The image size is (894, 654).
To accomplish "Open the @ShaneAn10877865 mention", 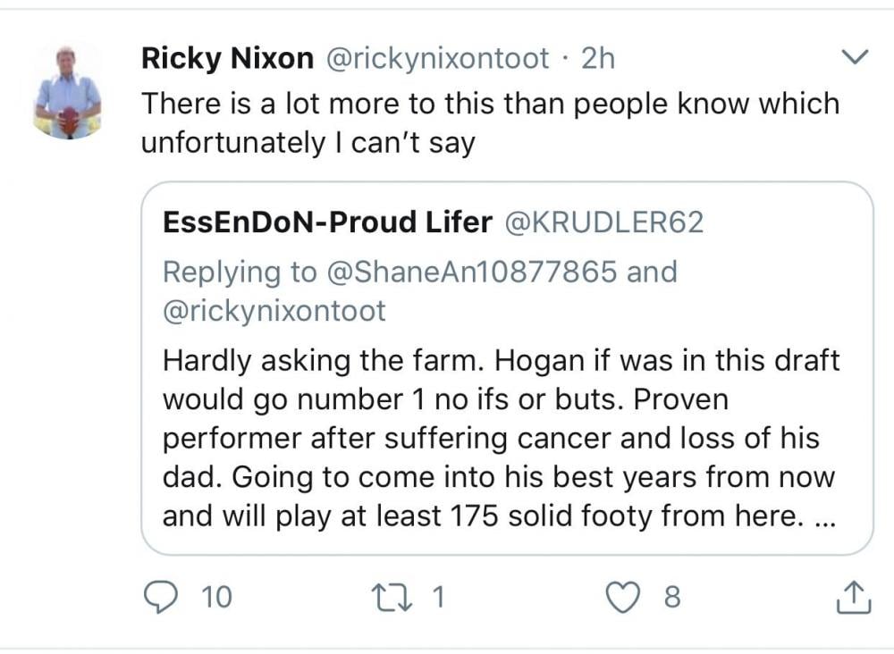I will click(x=470, y=272).
